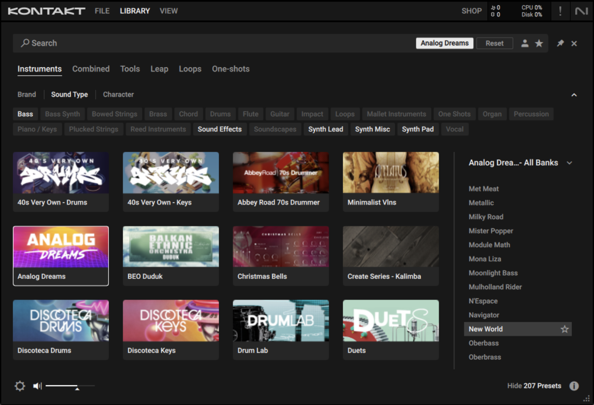Pin the browser with the pin icon
This screenshot has height=405, width=594.
[560, 44]
